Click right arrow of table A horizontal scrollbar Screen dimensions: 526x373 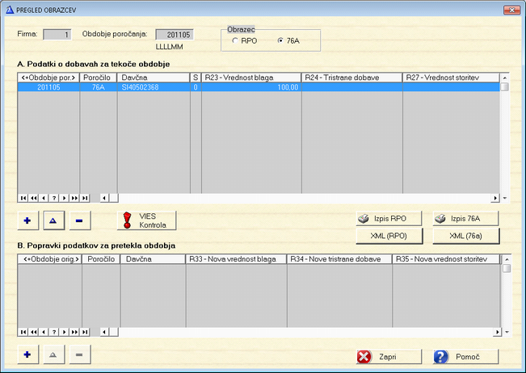pyautogui.click(x=495, y=198)
